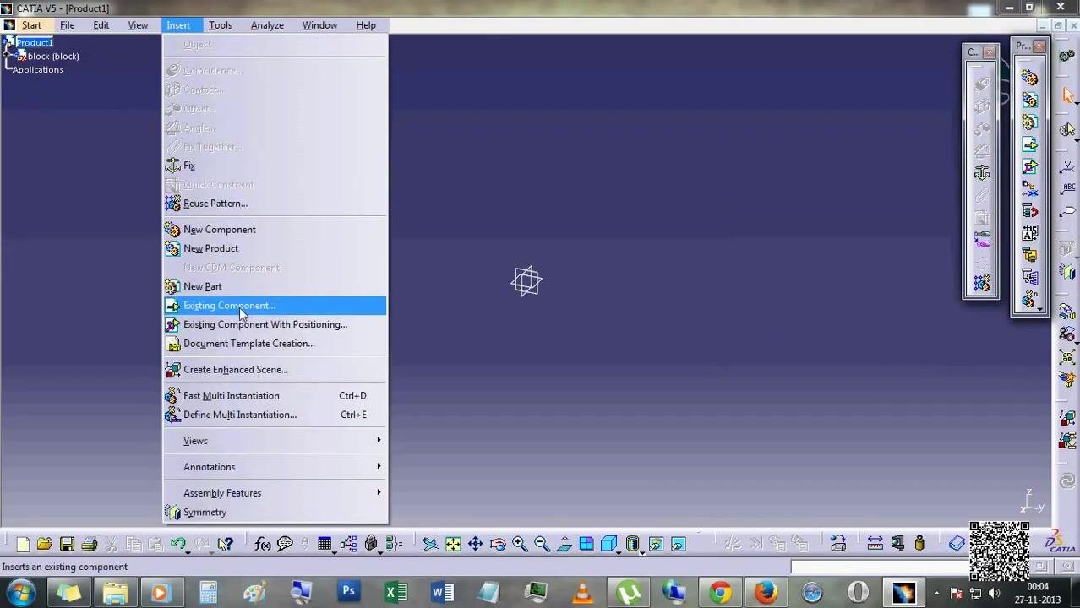Toggle Swap Visible Space icon
This screenshot has height=608, width=1080.
coord(678,545)
